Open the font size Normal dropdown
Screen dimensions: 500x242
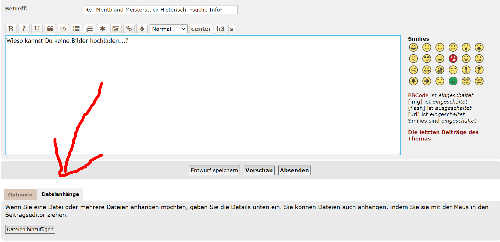(x=168, y=29)
